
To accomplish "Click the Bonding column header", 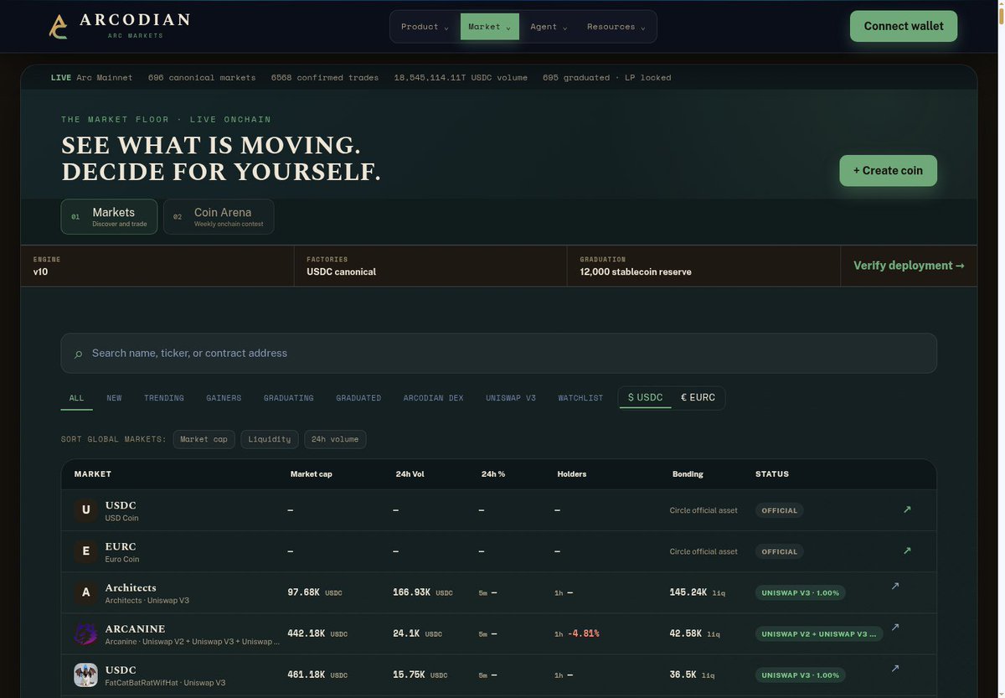I will 688,474.
